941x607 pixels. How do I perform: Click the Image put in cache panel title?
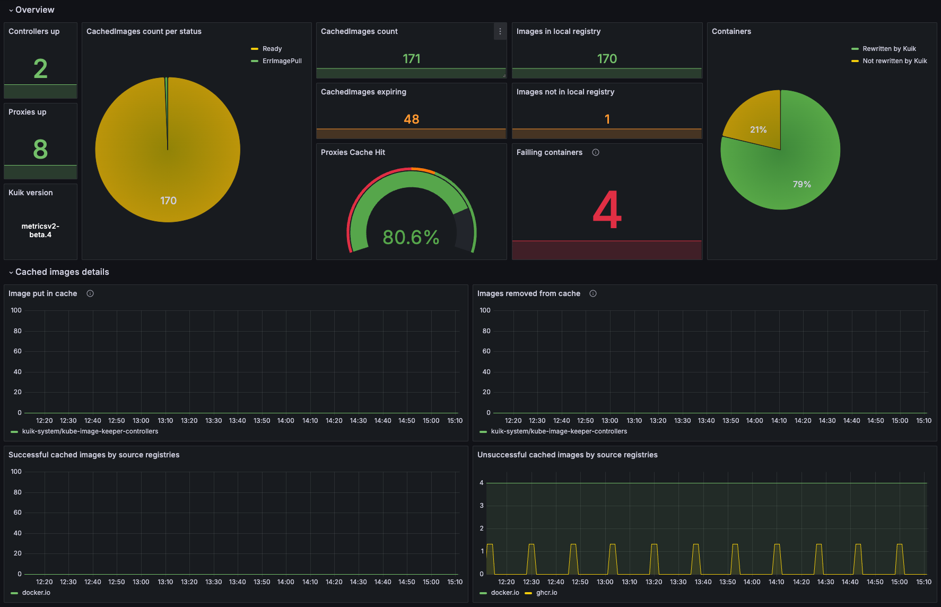click(x=43, y=293)
